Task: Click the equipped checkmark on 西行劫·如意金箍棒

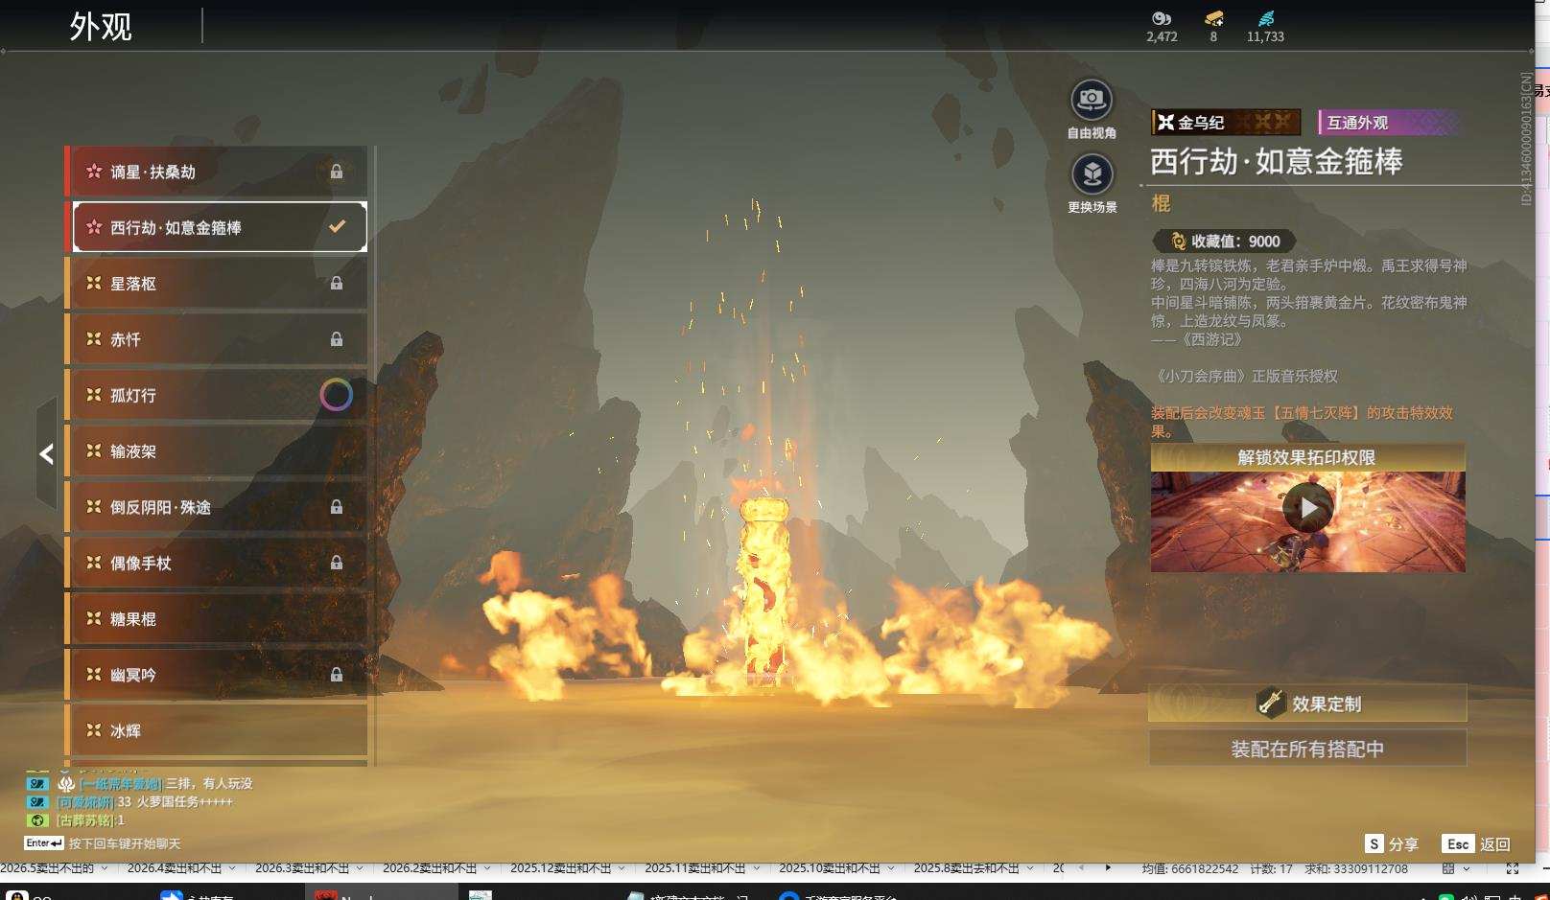Action: pyautogui.click(x=337, y=227)
